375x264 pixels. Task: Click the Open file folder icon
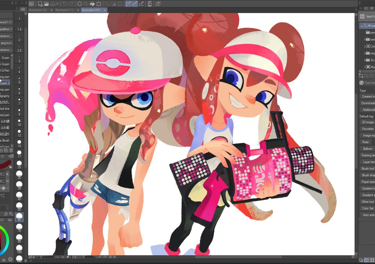tap(46, 4)
